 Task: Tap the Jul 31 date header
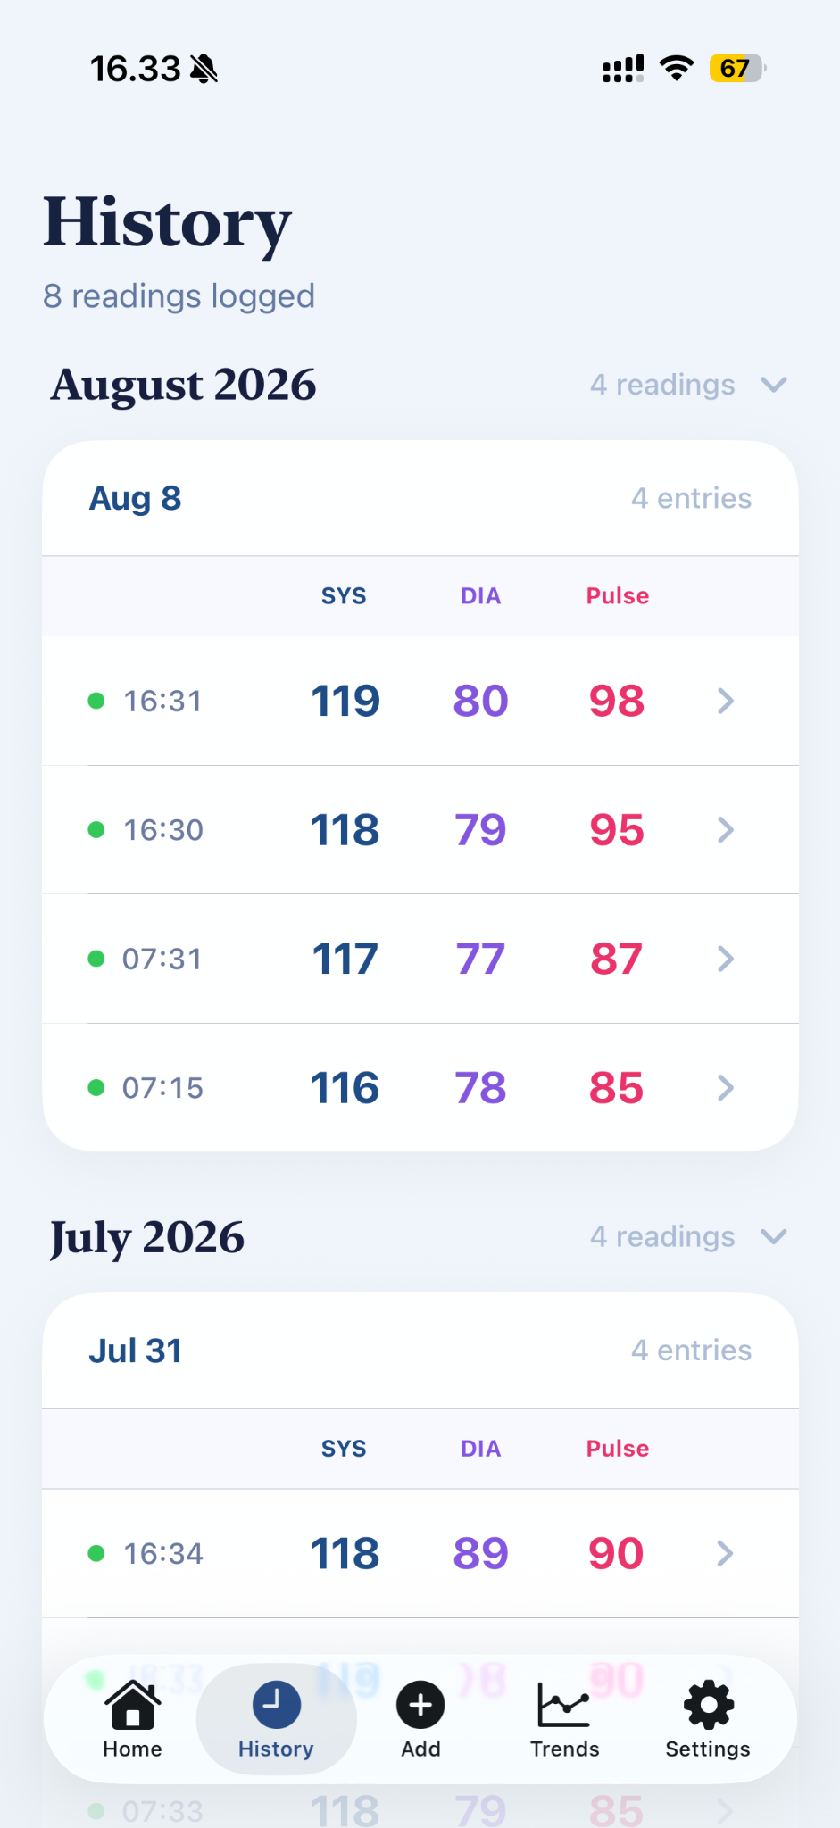tap(135, 1350)
